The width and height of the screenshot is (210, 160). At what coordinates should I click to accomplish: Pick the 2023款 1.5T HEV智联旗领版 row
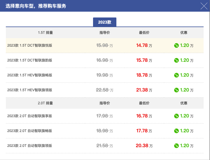105,90
